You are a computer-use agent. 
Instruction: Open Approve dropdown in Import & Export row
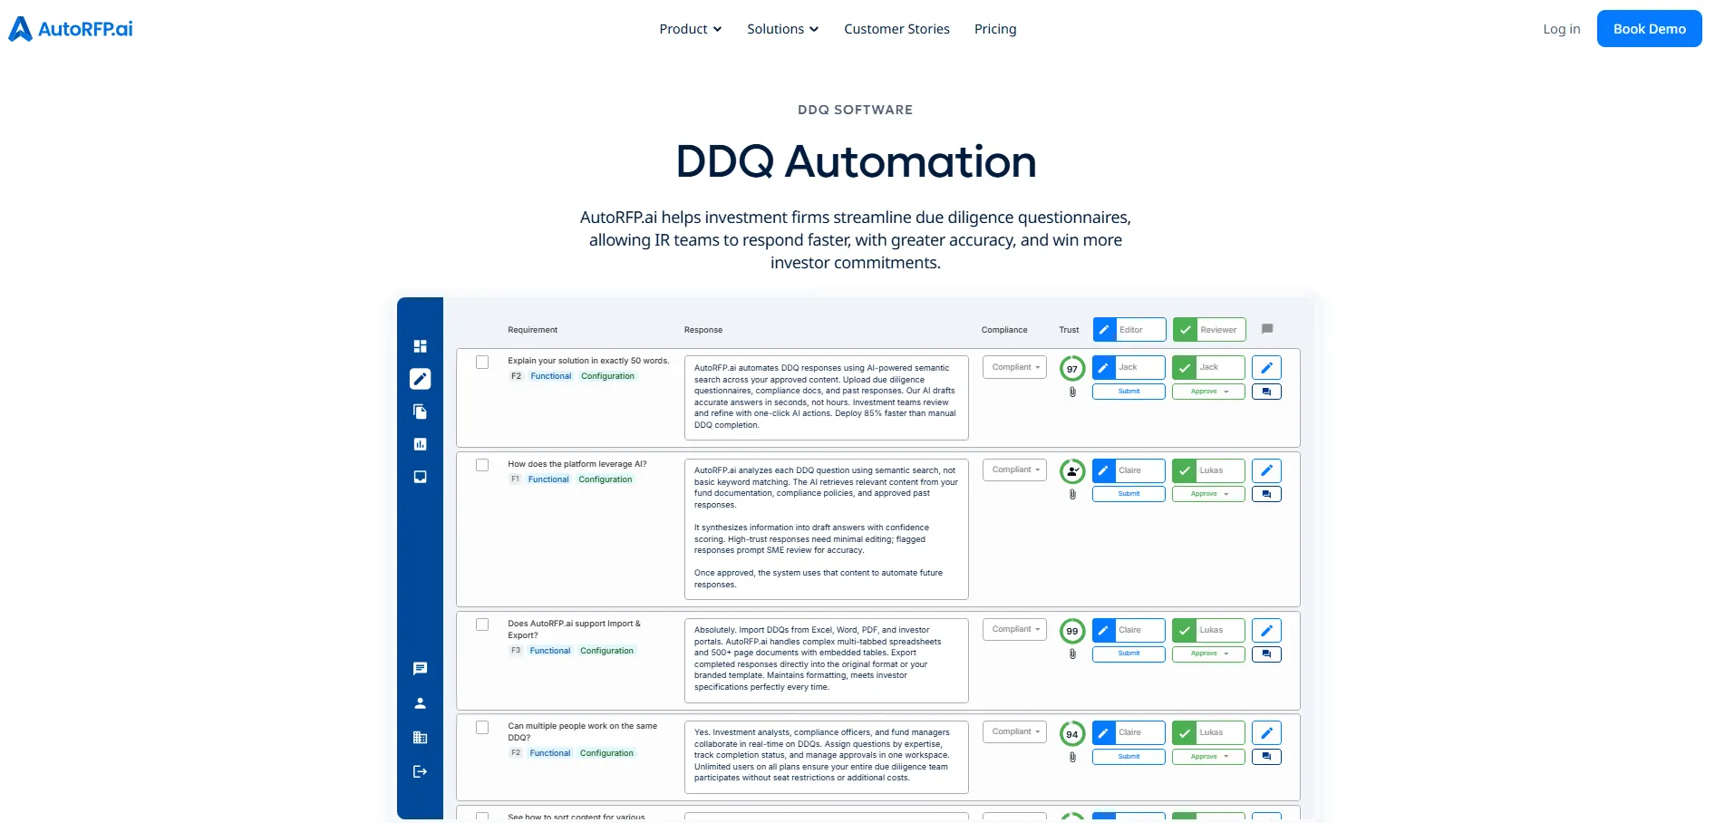pyautogui.click(x=1208, y=654)
